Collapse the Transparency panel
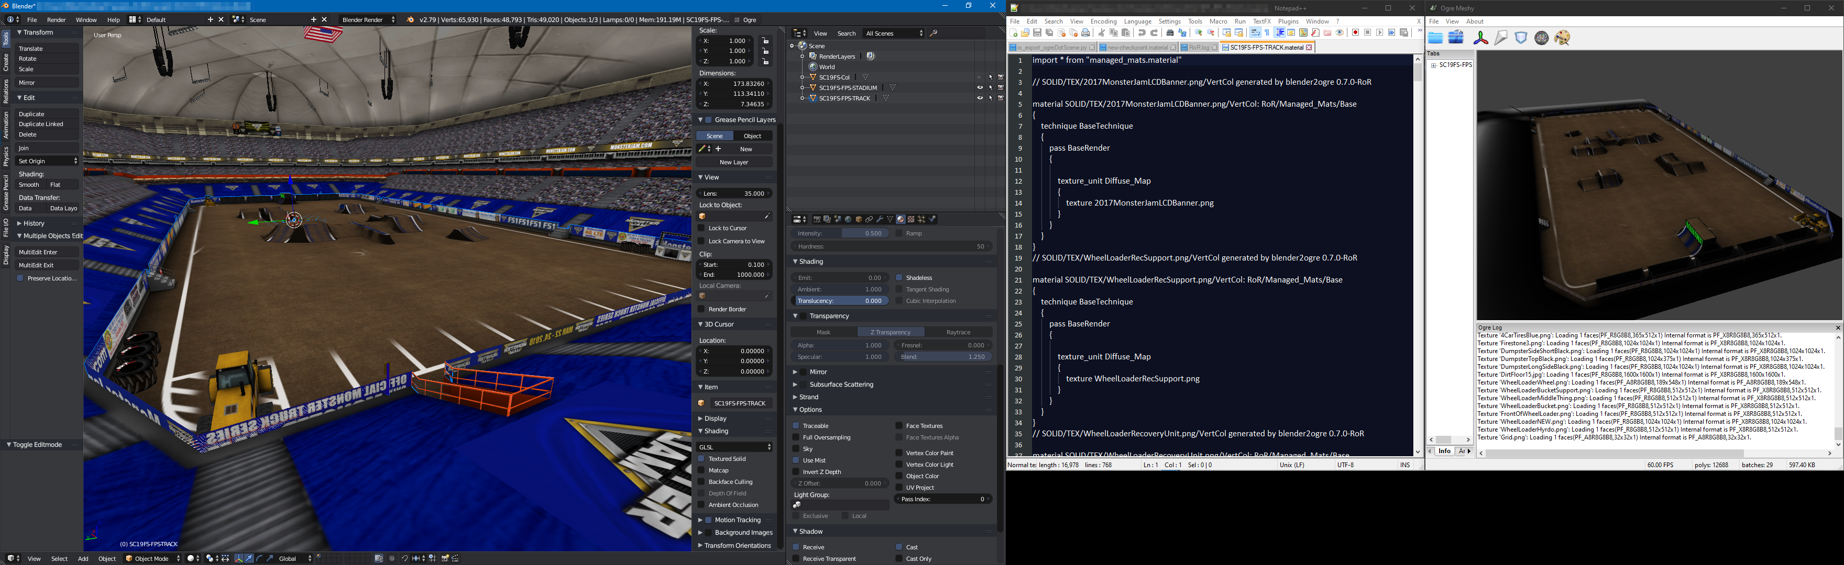This screenshot has height=565, width=1844. 795,316
